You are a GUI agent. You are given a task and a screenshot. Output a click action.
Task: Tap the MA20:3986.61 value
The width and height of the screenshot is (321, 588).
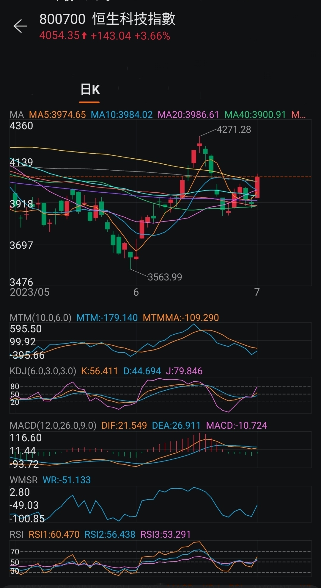tap(188, 115)
